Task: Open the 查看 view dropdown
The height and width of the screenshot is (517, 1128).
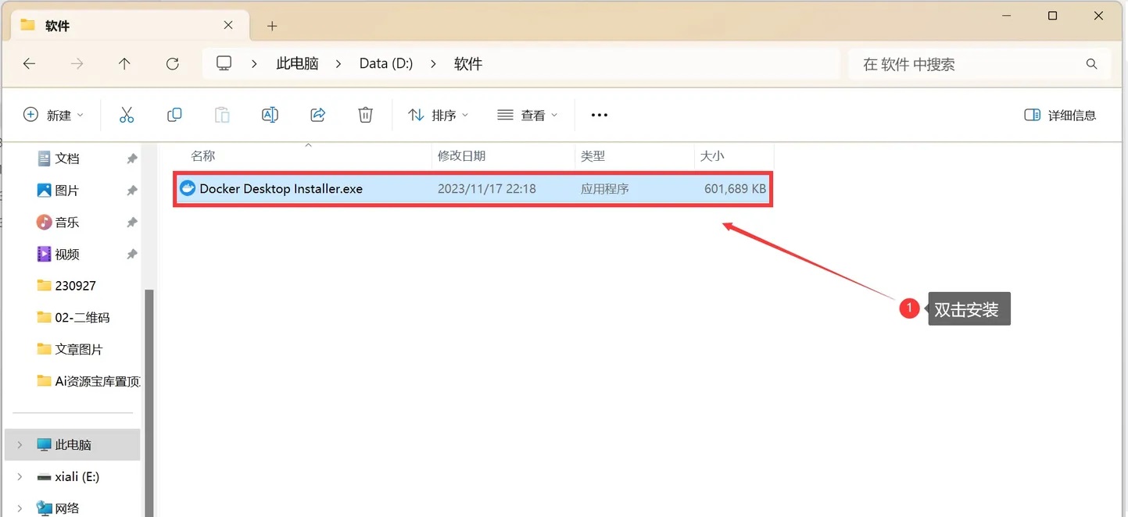Action: coord(528,115)
